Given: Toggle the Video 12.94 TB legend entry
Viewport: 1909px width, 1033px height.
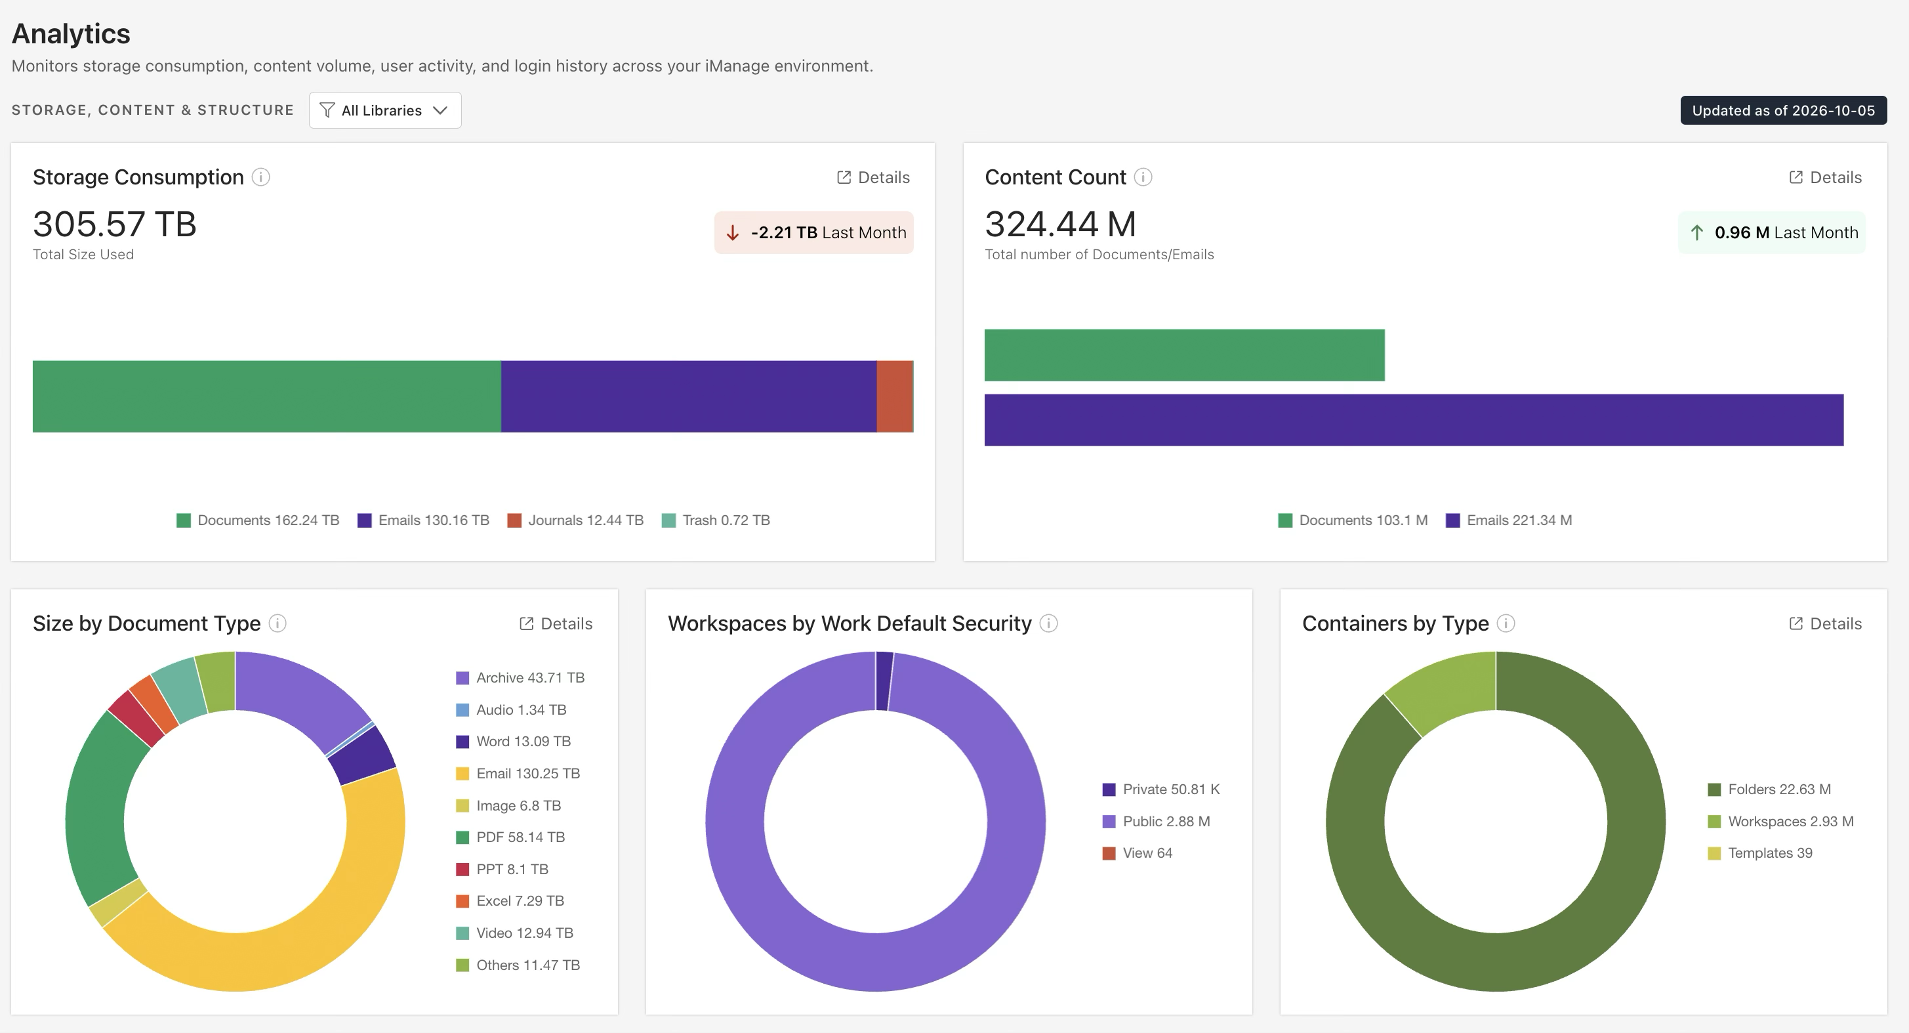Looking at the screenshot, I should pos(514,933).
